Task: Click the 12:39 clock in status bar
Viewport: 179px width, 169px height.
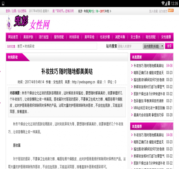Action: 174,4
